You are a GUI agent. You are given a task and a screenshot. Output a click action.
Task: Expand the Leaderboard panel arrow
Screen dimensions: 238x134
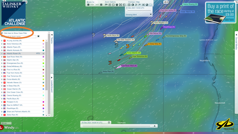click(x=52, y=77)
